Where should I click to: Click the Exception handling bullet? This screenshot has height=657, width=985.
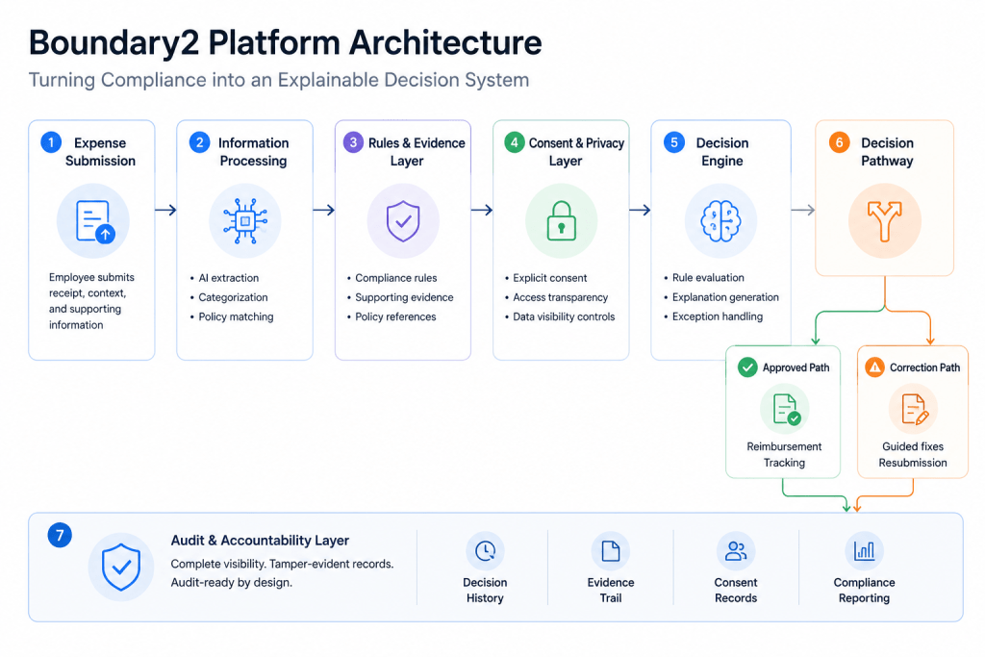click(x=714, y=316)
